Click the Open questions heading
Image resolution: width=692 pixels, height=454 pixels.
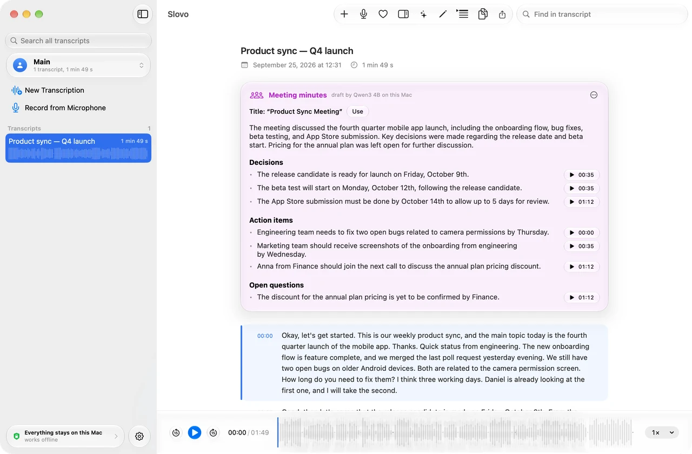[x=276, y=285]
